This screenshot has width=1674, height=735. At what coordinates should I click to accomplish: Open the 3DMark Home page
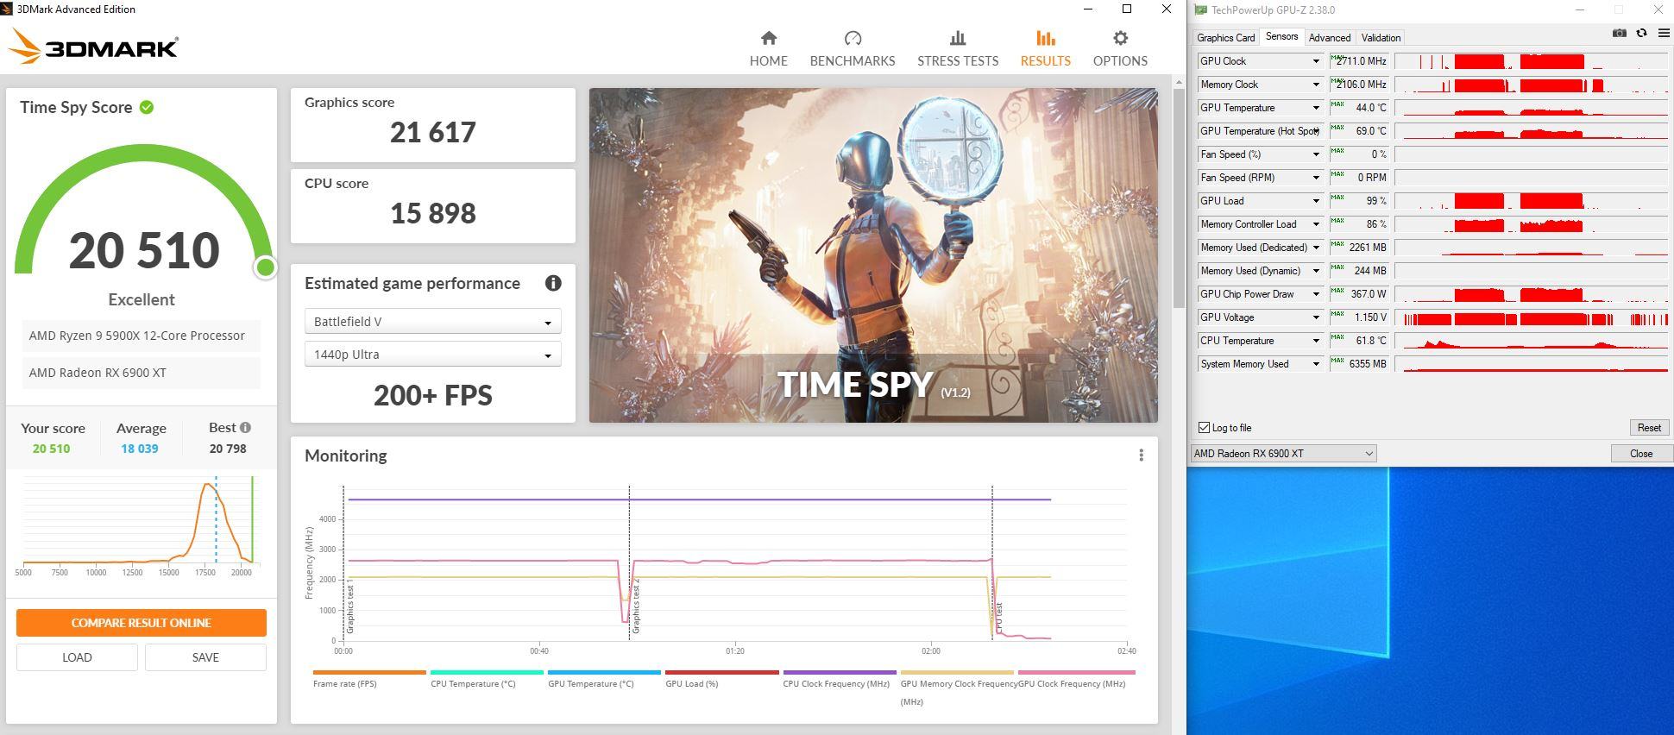(x=768, y=48)
